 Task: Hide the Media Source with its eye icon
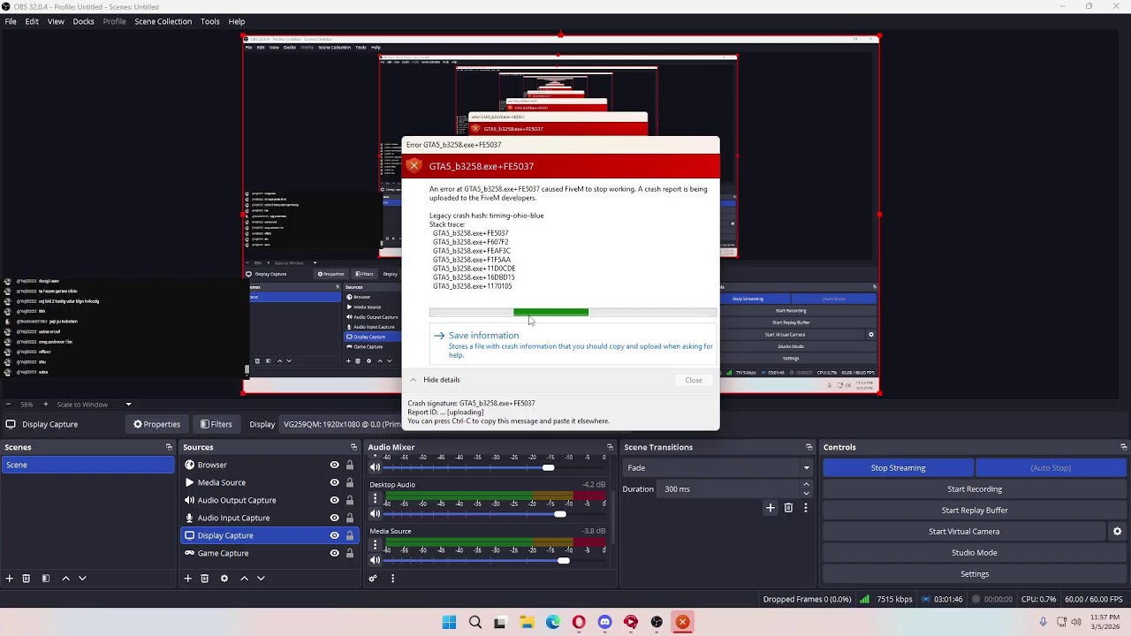[x=334, y=482]
